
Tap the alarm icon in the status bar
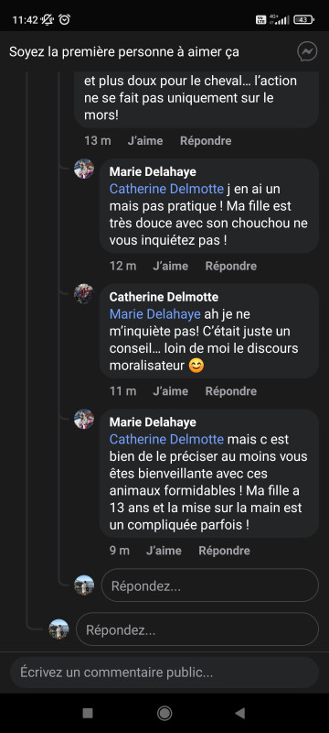tap(64, 19)
